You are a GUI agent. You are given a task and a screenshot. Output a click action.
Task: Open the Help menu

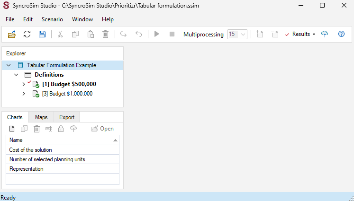click(x=108, y=19)
